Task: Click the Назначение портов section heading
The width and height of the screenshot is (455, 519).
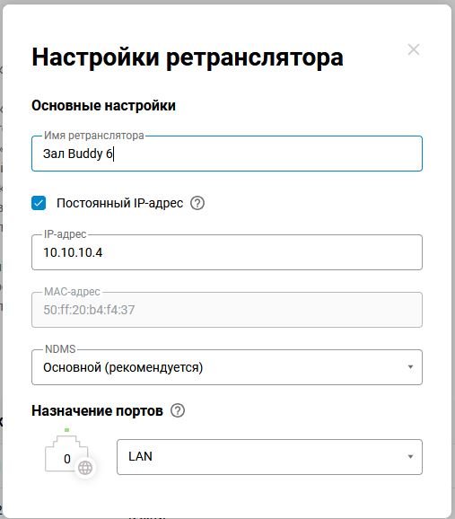Action: [x=97, y=410]
